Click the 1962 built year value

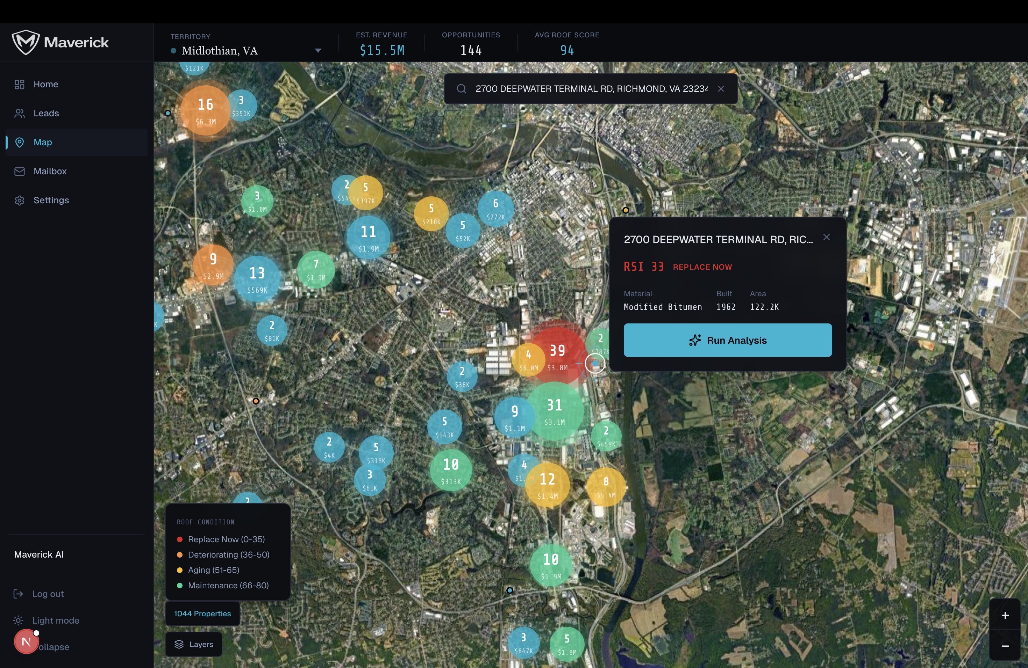pos(726,307)
